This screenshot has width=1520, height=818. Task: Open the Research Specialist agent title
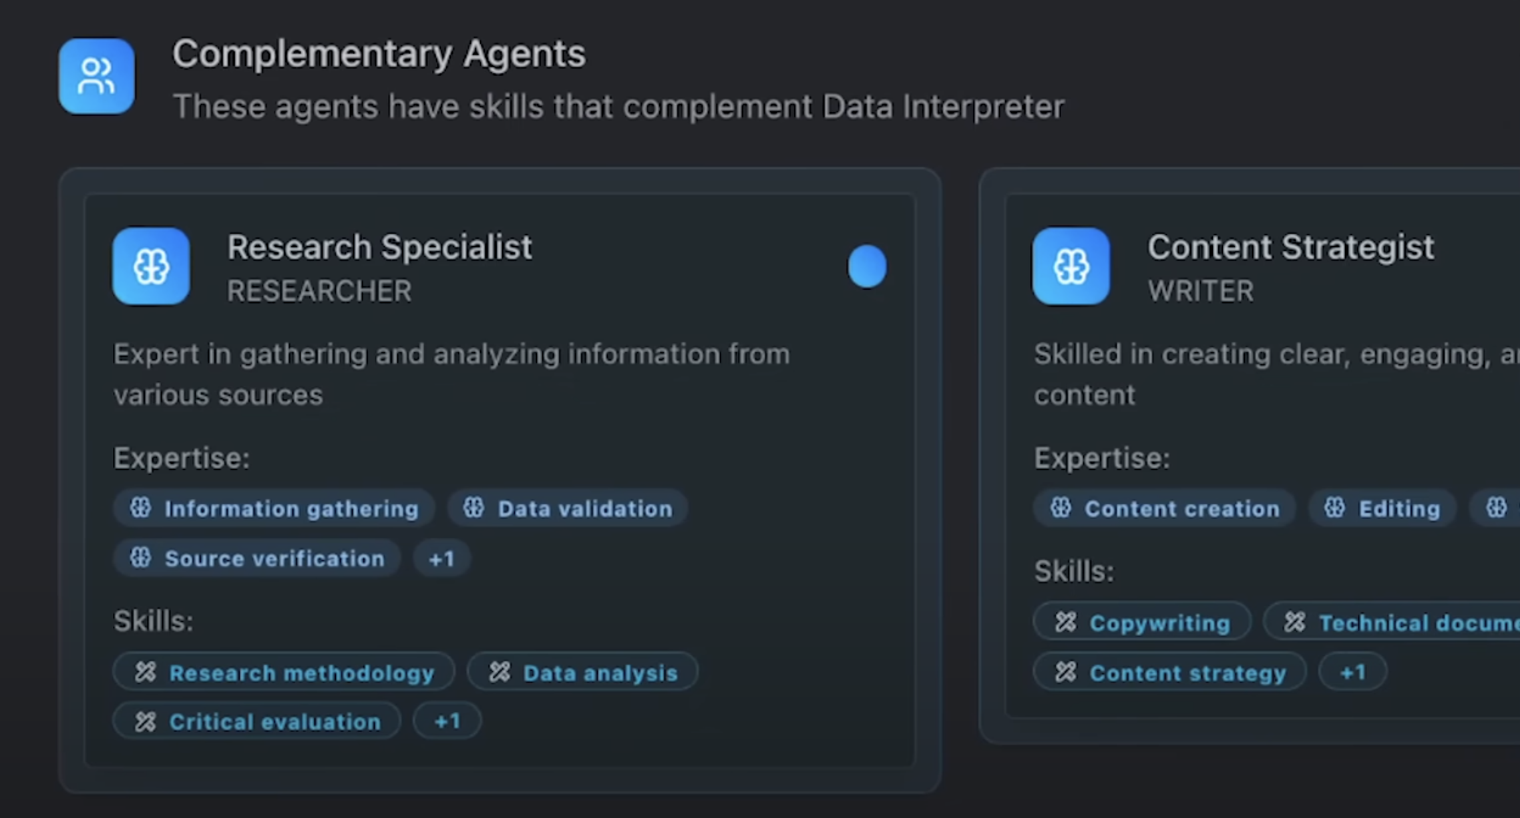379,248
